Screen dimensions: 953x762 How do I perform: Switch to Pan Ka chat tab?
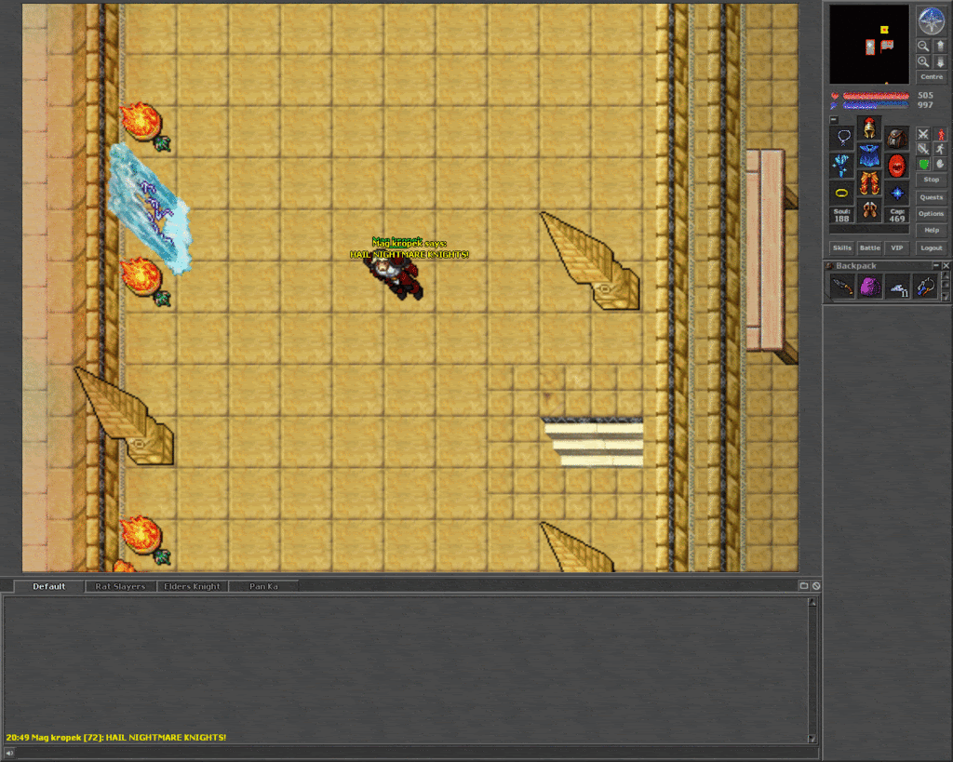(263, 586)
